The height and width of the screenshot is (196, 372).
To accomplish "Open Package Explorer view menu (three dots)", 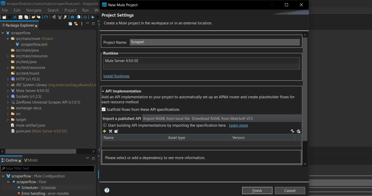I will tap(82, 24).
